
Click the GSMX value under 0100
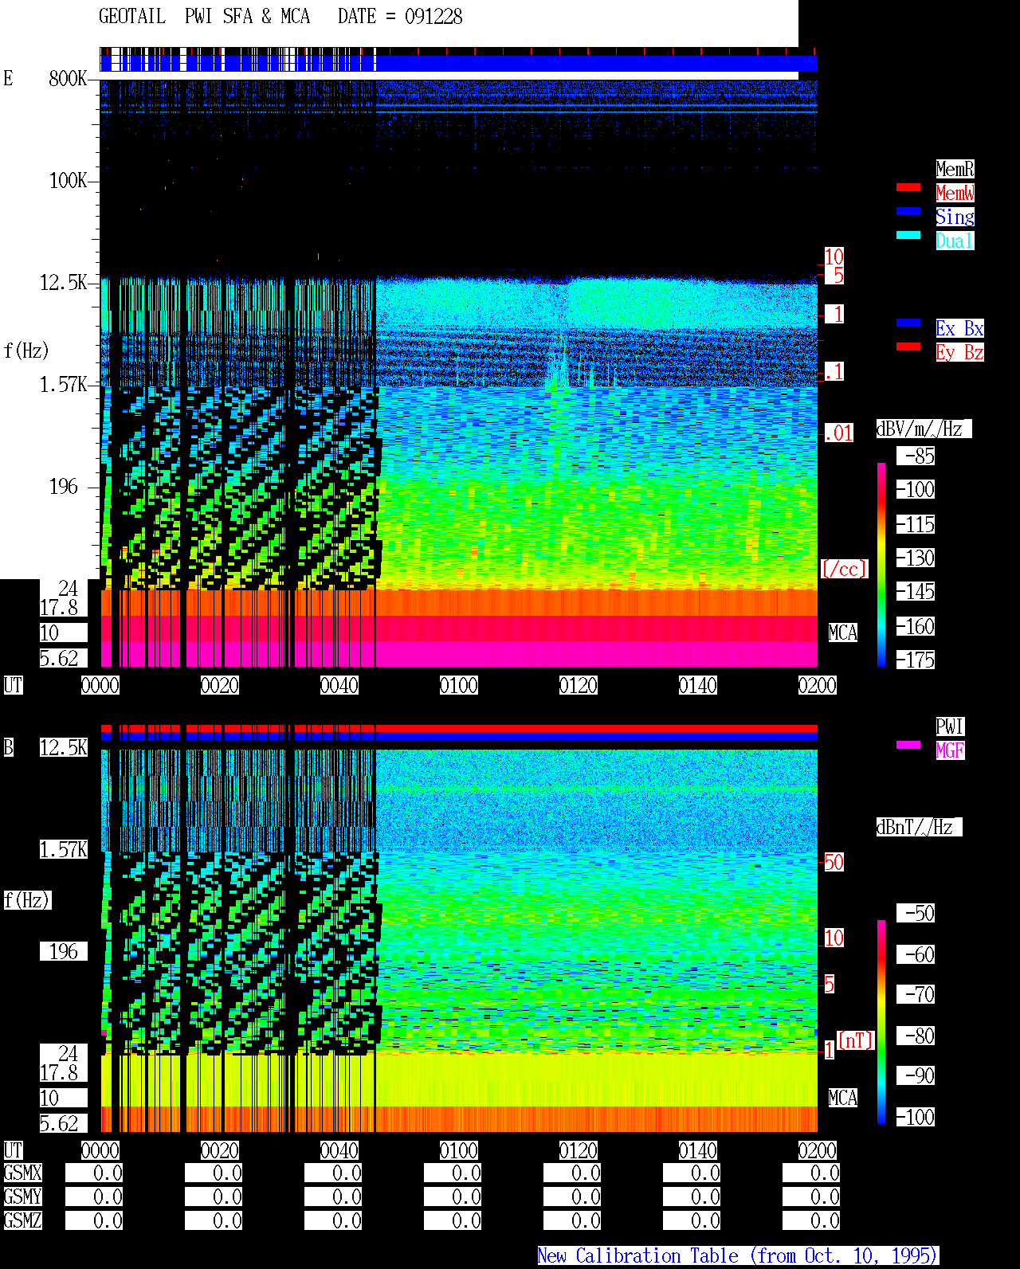tap(453, 1173)
